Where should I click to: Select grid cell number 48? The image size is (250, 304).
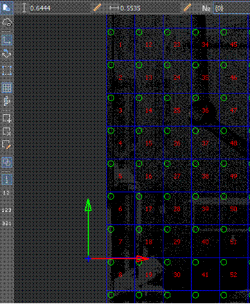click(233, 143)
